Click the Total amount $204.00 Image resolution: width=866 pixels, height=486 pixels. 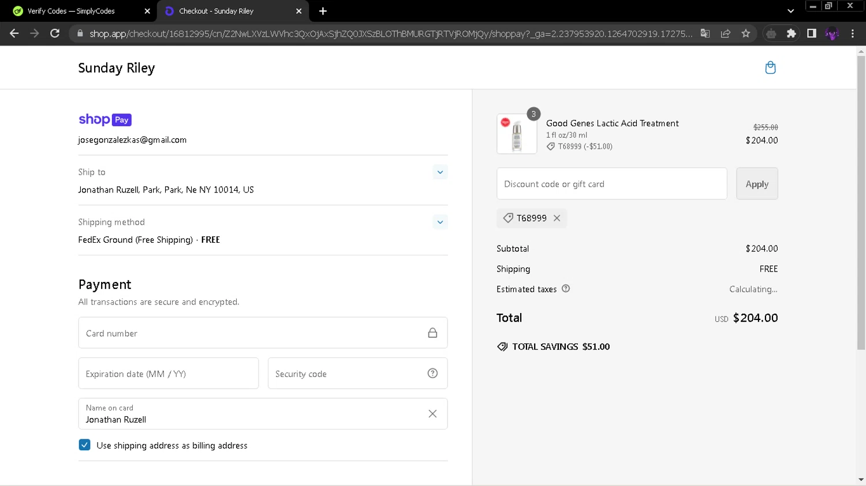click(755, 318)
